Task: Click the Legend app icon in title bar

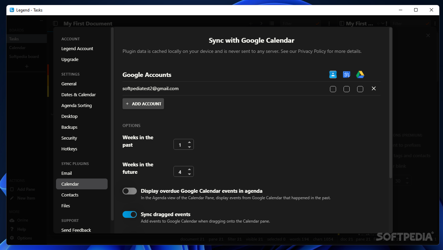Action: pos(12,10)
